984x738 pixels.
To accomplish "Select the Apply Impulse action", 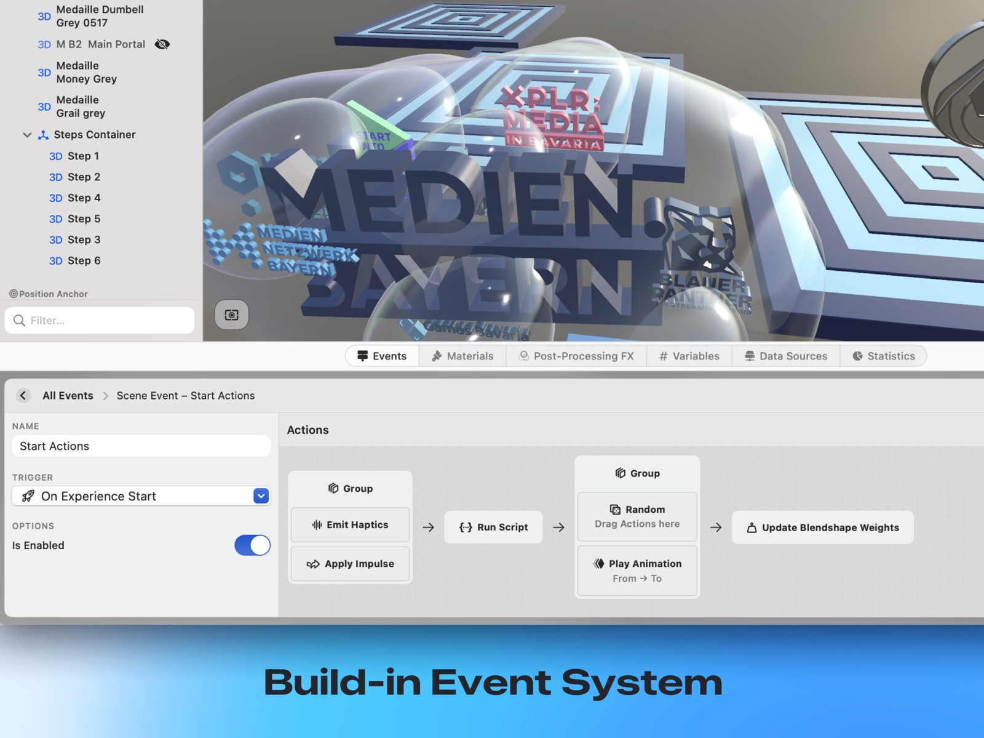I will (350, 564).
